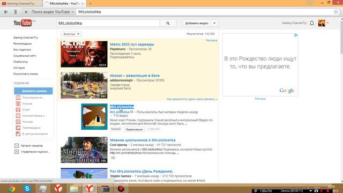The height and width of the screenshot is (193, 343).
Task: Open the red screen recorder taskbar icon
Action: coord(121,188)
